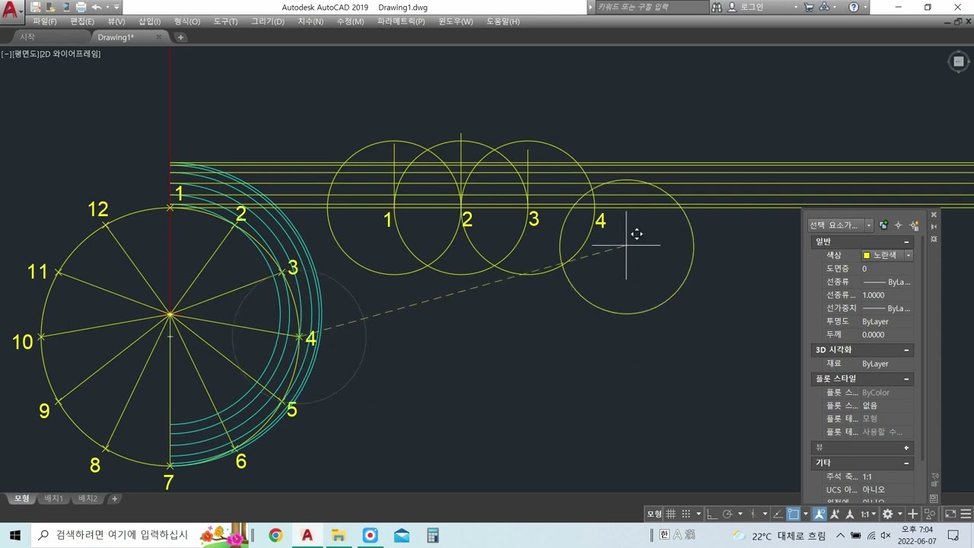The width and height of the screenshot is (974, 548).
Task: Open the 그리기(D) menu
Action: (268, 21)
